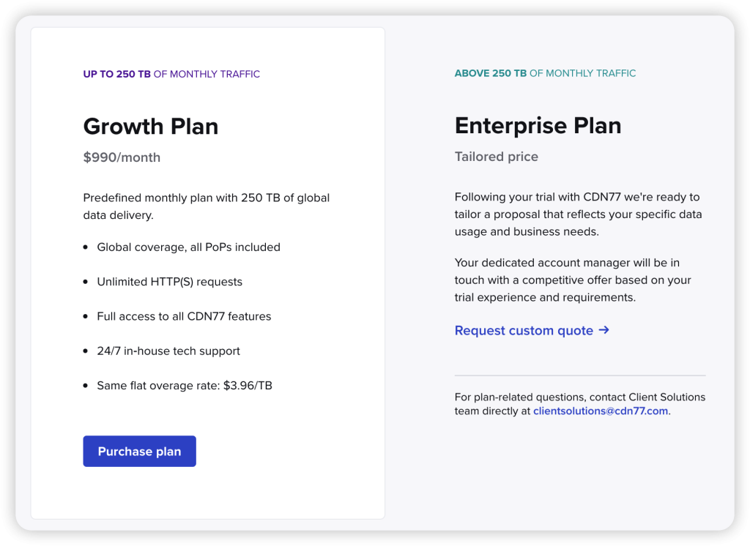Viewport: 750px width, 546px height.
Task: Click the divider line below the quote link
Action: (x=580, y=375)
